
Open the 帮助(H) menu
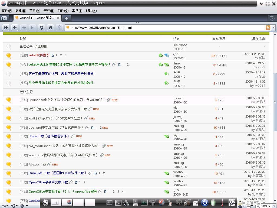[91, 11]
